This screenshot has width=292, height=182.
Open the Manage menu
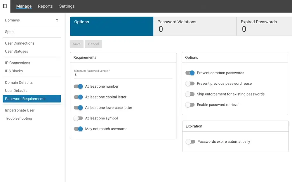[x=24, y=6]
